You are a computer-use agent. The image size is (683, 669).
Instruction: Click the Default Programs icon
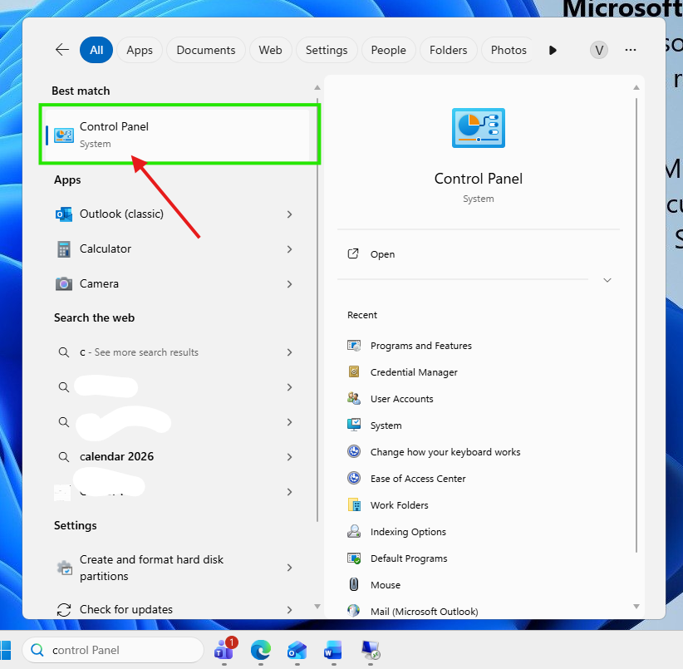[354, 558]
